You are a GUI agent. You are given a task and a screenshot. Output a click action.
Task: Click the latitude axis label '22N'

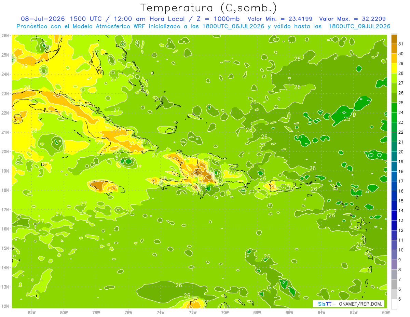(x=5, y=113)
